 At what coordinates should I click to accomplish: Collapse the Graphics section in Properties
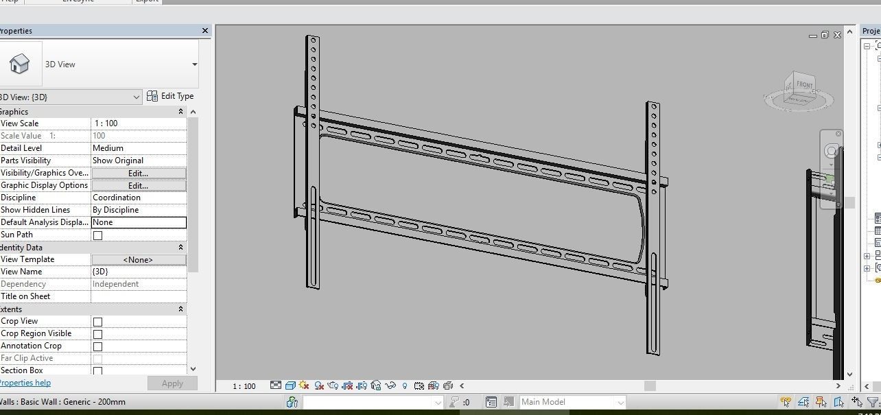pyautogui.click(x=180, y=111)
